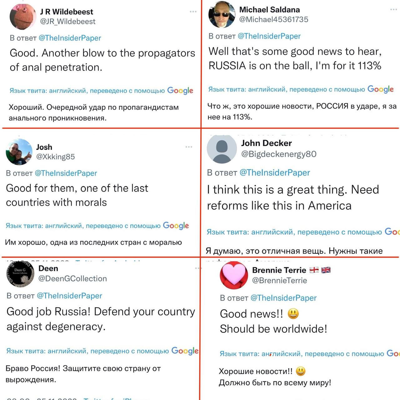Image resolution: width=400 pixels, height=400 pixels.
Task: Click the @DeenGCollection handle
Action: point(72,279)
